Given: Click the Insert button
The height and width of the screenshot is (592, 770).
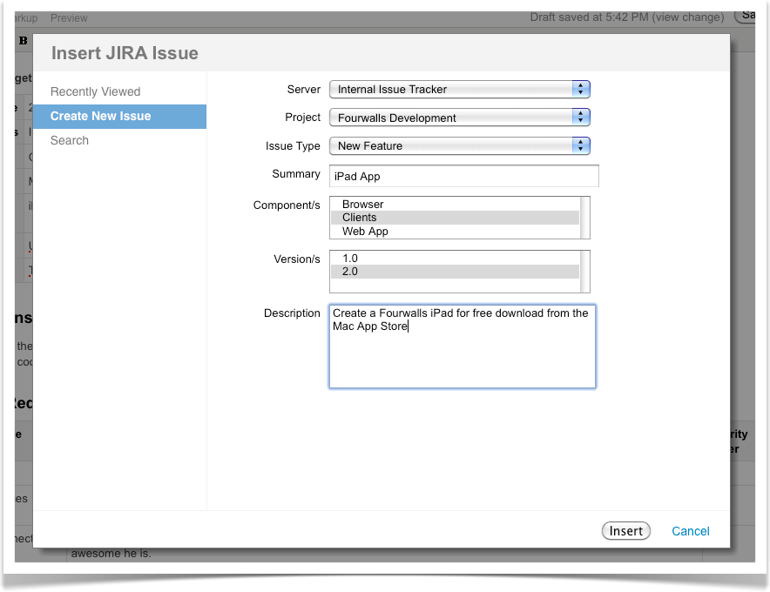Looking at the screenshot, I should click(x=626, y=531).
